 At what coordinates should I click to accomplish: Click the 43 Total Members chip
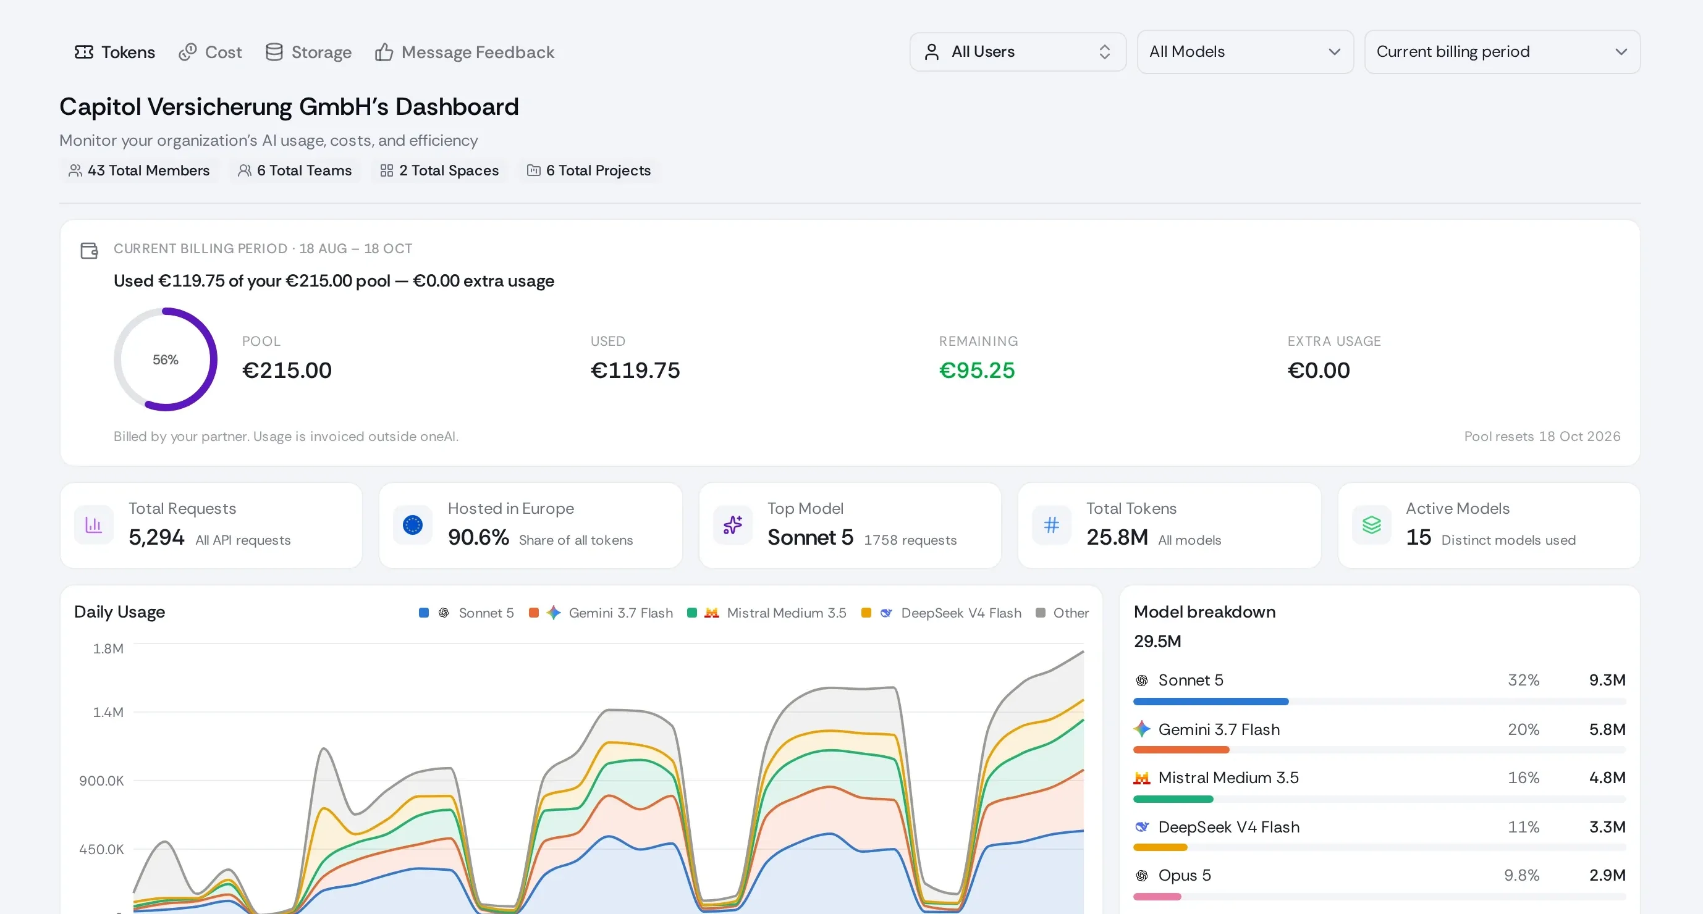(139, 170)
